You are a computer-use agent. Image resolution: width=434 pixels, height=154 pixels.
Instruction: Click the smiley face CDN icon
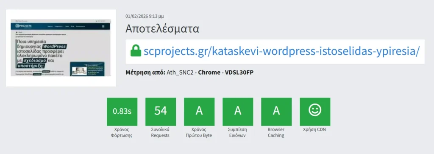tap(315, 110)
